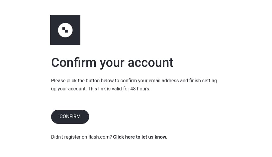Click the words 'finish setting' in paragraph
The width and height of the screenshot is (272, 157).
[203, 81]
